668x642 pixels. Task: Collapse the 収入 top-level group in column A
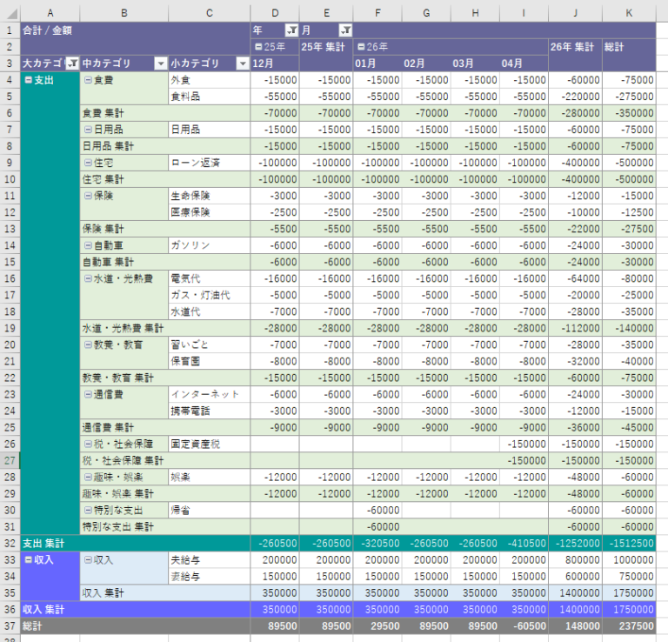[28, 559]
